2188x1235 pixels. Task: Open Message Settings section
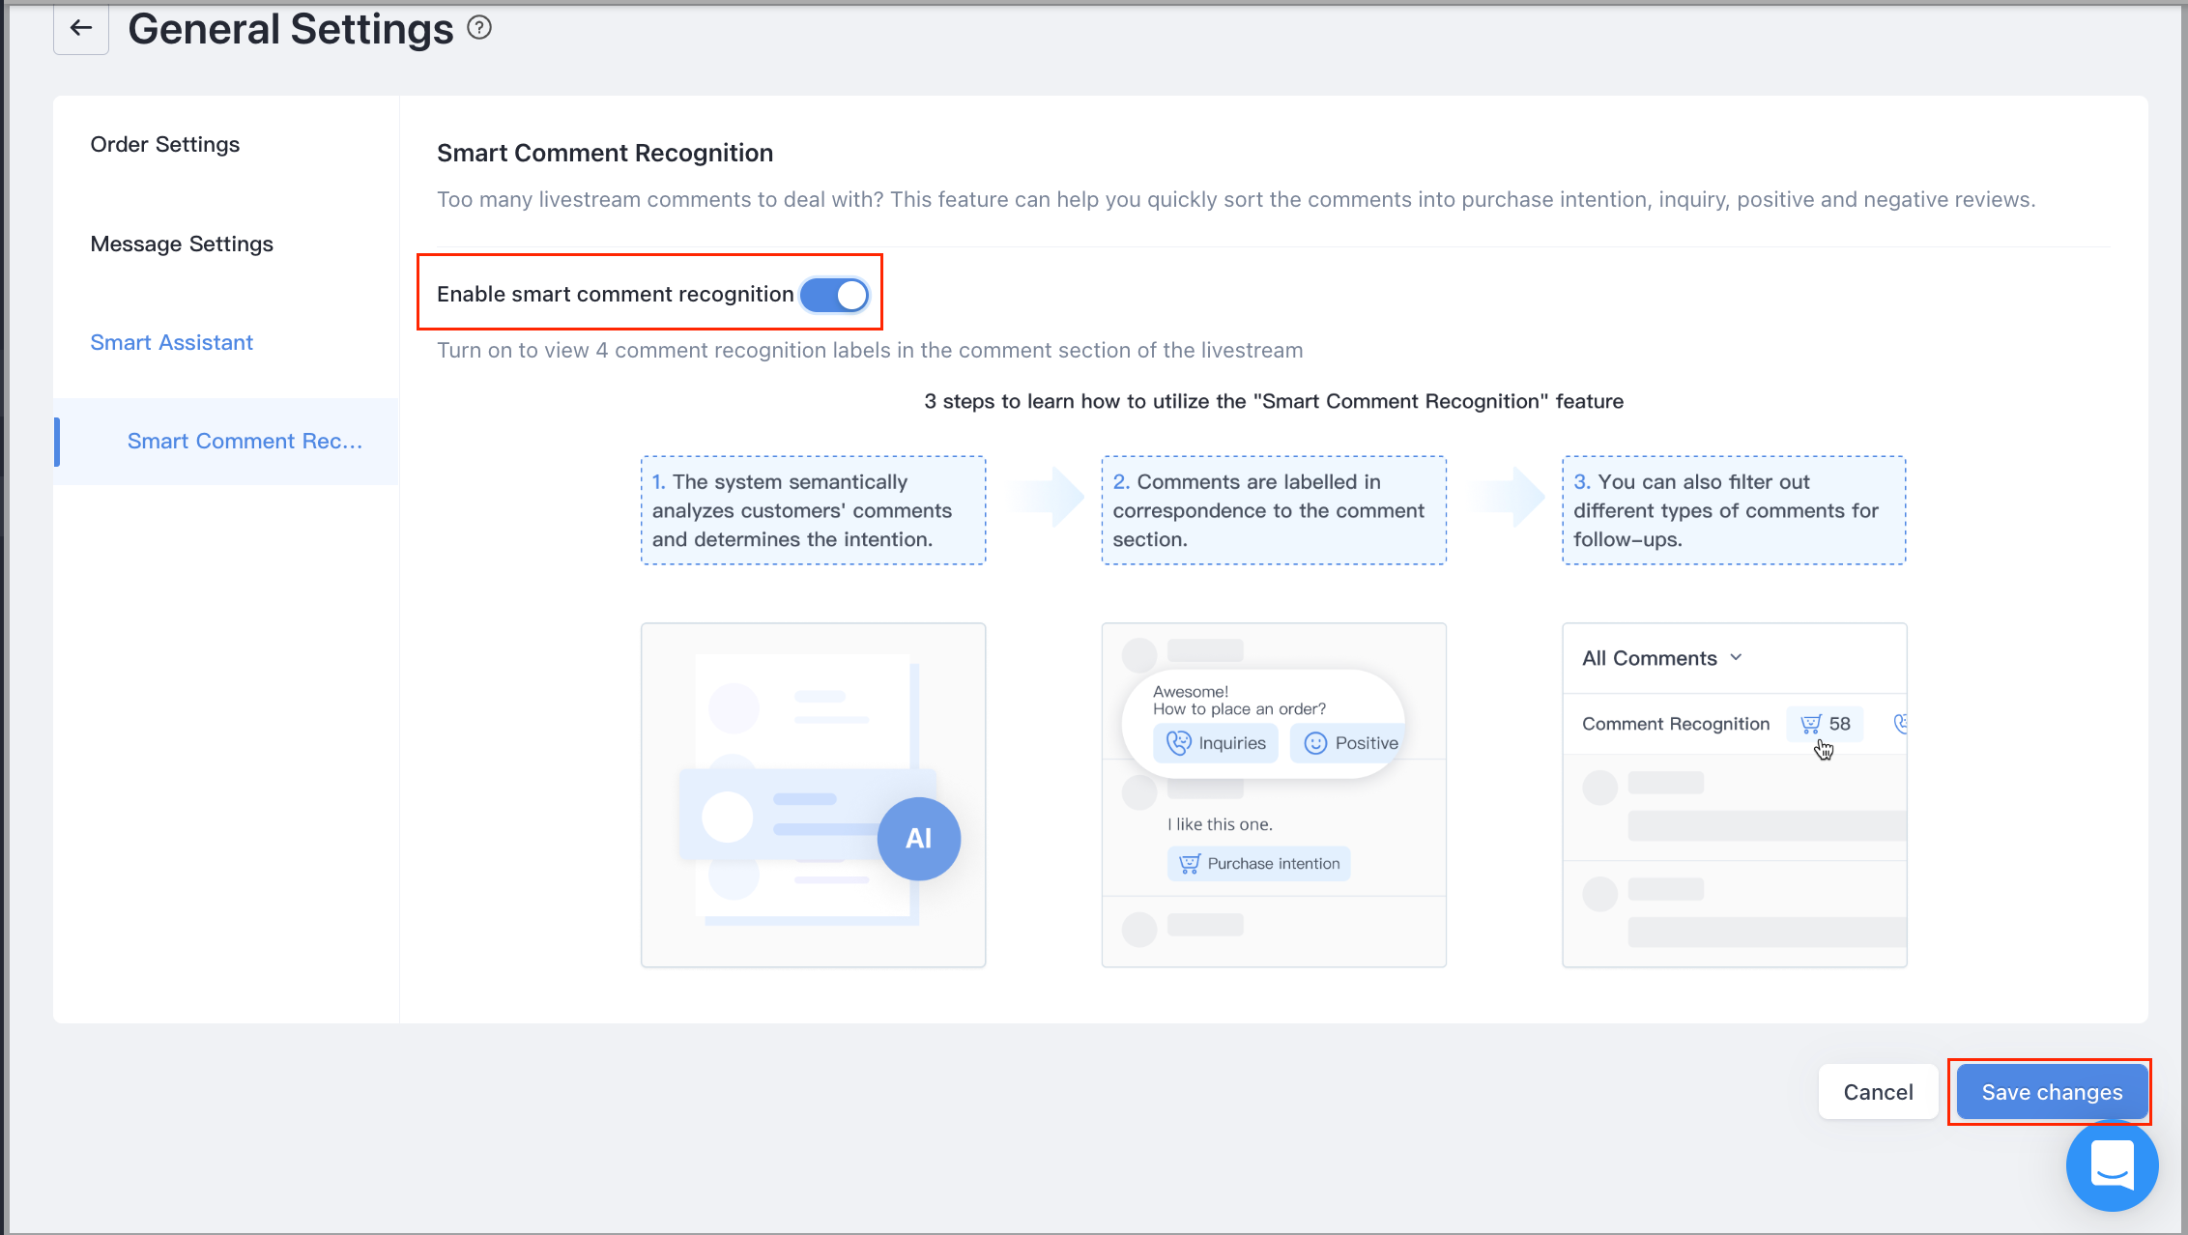182,244
